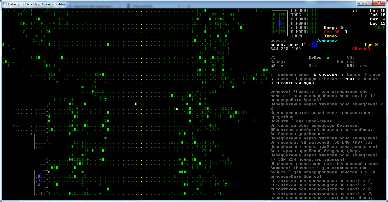Click the Сил 10 strength stat
This screenshot has width=388, height=202.
[378, 10]
